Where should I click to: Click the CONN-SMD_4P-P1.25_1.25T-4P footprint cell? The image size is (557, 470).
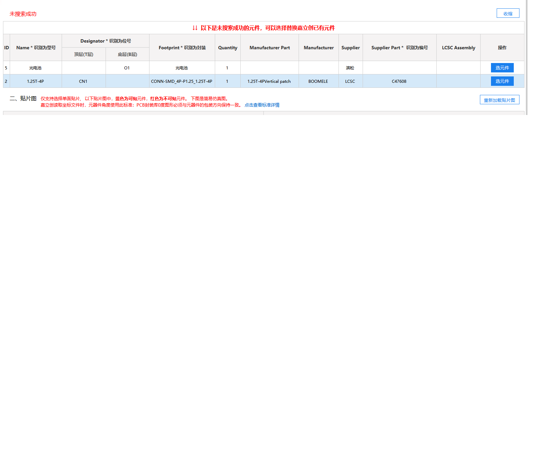(x=182, y=81)
